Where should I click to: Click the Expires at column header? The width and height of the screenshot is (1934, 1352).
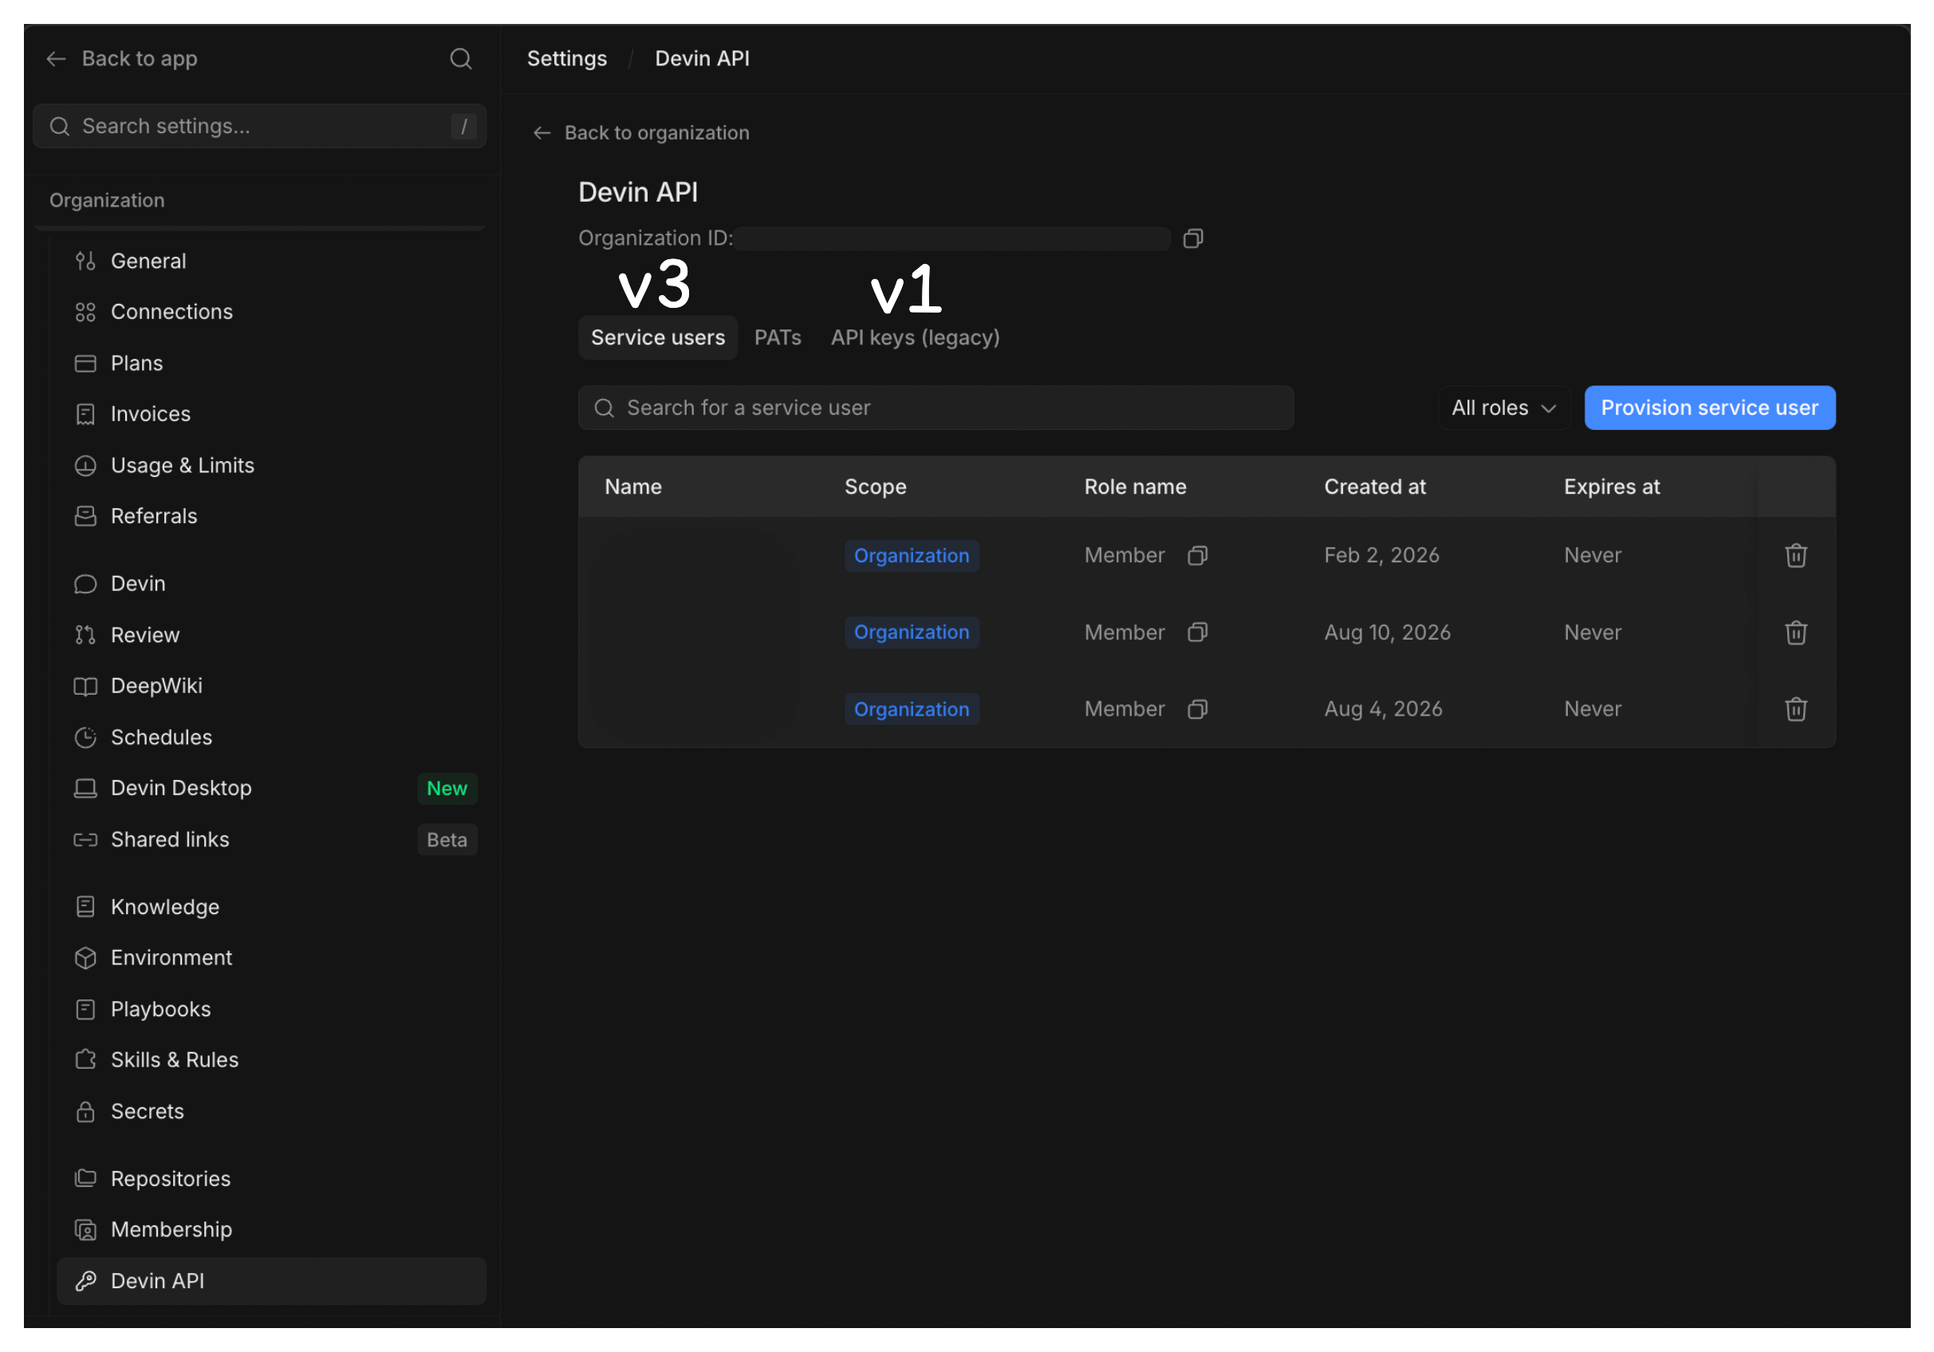click(1611, 487)
